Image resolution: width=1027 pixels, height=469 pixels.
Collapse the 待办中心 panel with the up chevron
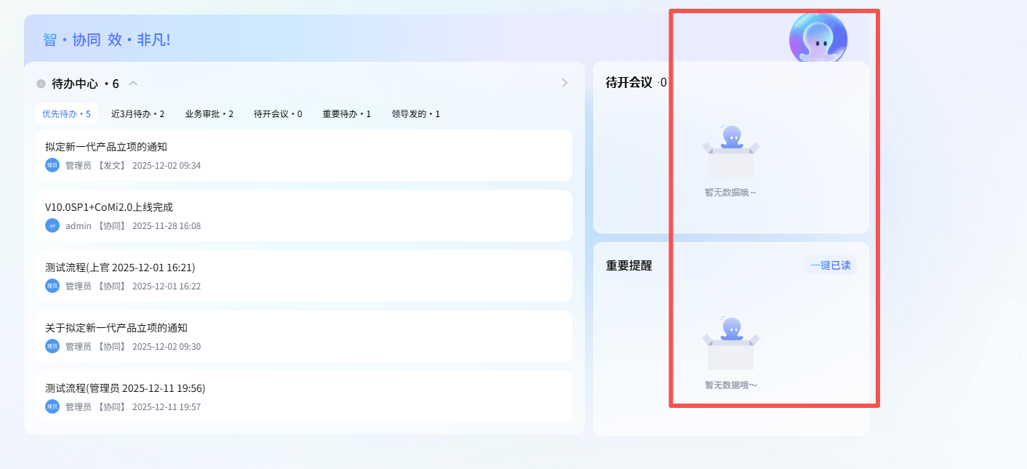133,83
